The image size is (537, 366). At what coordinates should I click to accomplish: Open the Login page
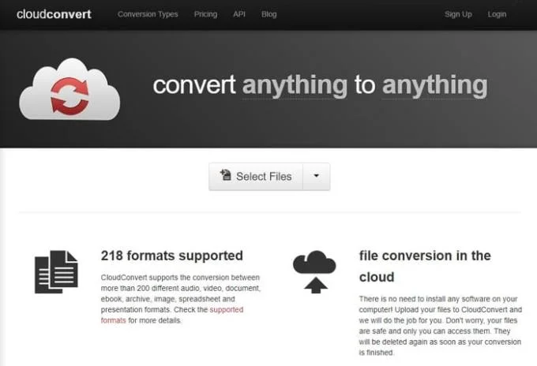497,14
